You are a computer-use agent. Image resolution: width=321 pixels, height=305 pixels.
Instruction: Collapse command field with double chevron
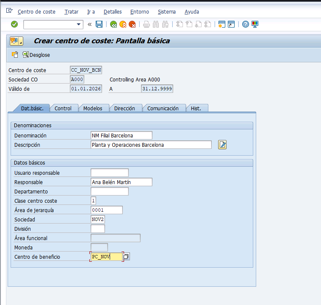pyautogui.click(x=89, y=25)
